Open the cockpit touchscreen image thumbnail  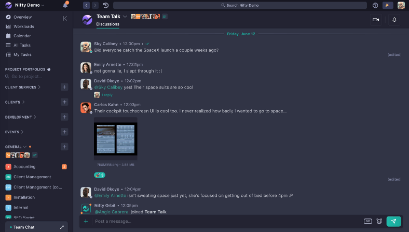[116, 139]
